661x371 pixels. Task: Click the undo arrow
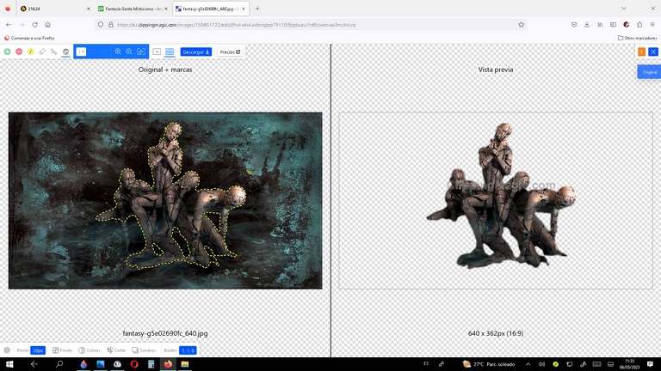tap(94, 52)
